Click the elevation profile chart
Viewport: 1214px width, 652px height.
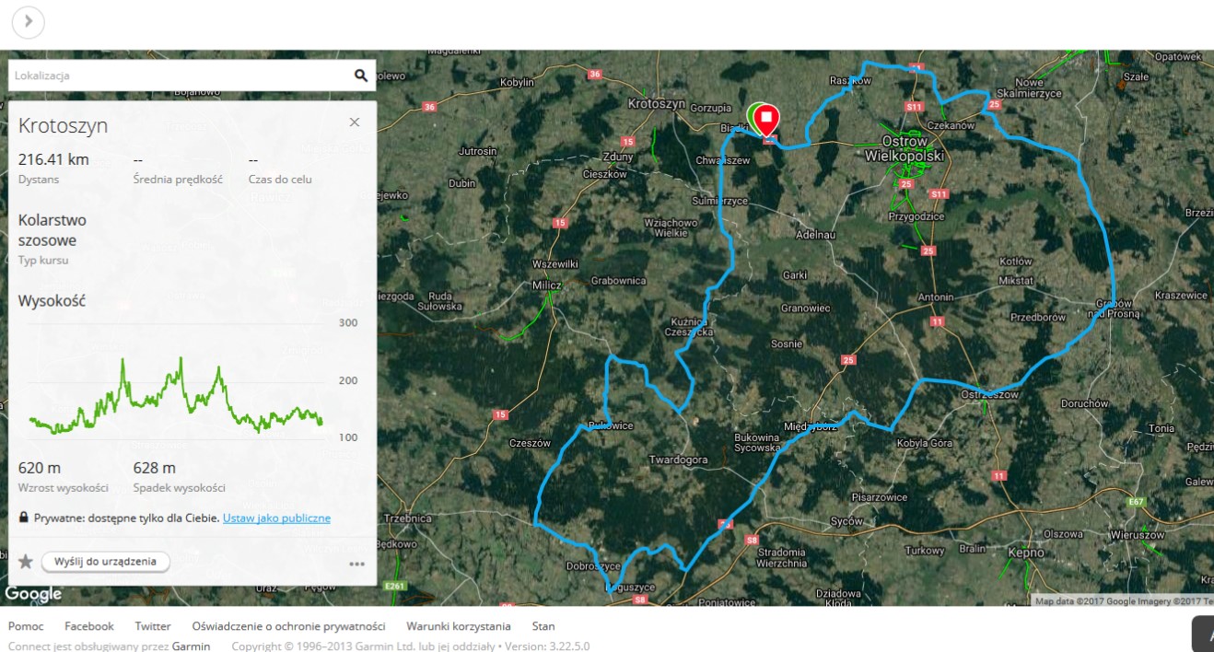click(x=176, y=394)
